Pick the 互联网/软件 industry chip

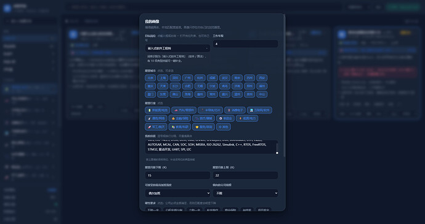tap(260, 110)
